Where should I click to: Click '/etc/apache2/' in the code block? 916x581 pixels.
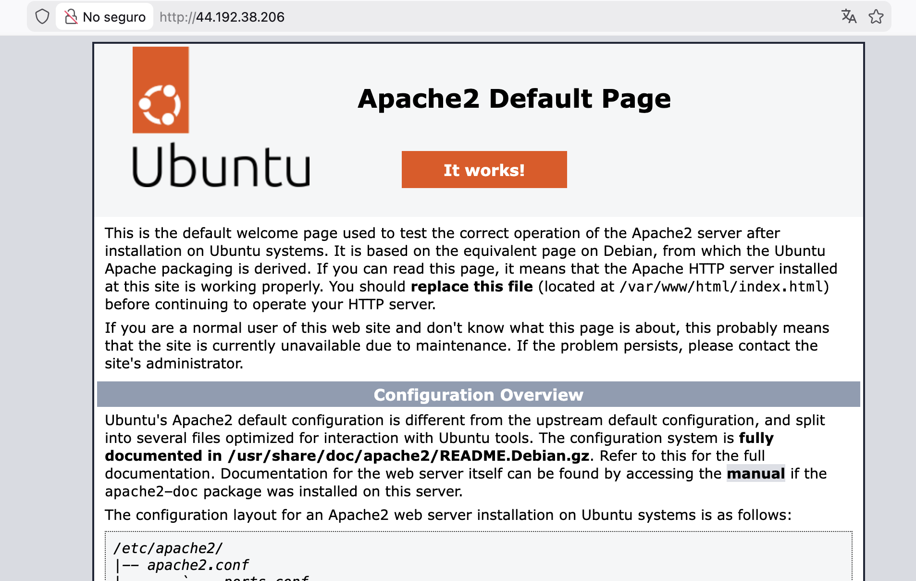point(168,548)
